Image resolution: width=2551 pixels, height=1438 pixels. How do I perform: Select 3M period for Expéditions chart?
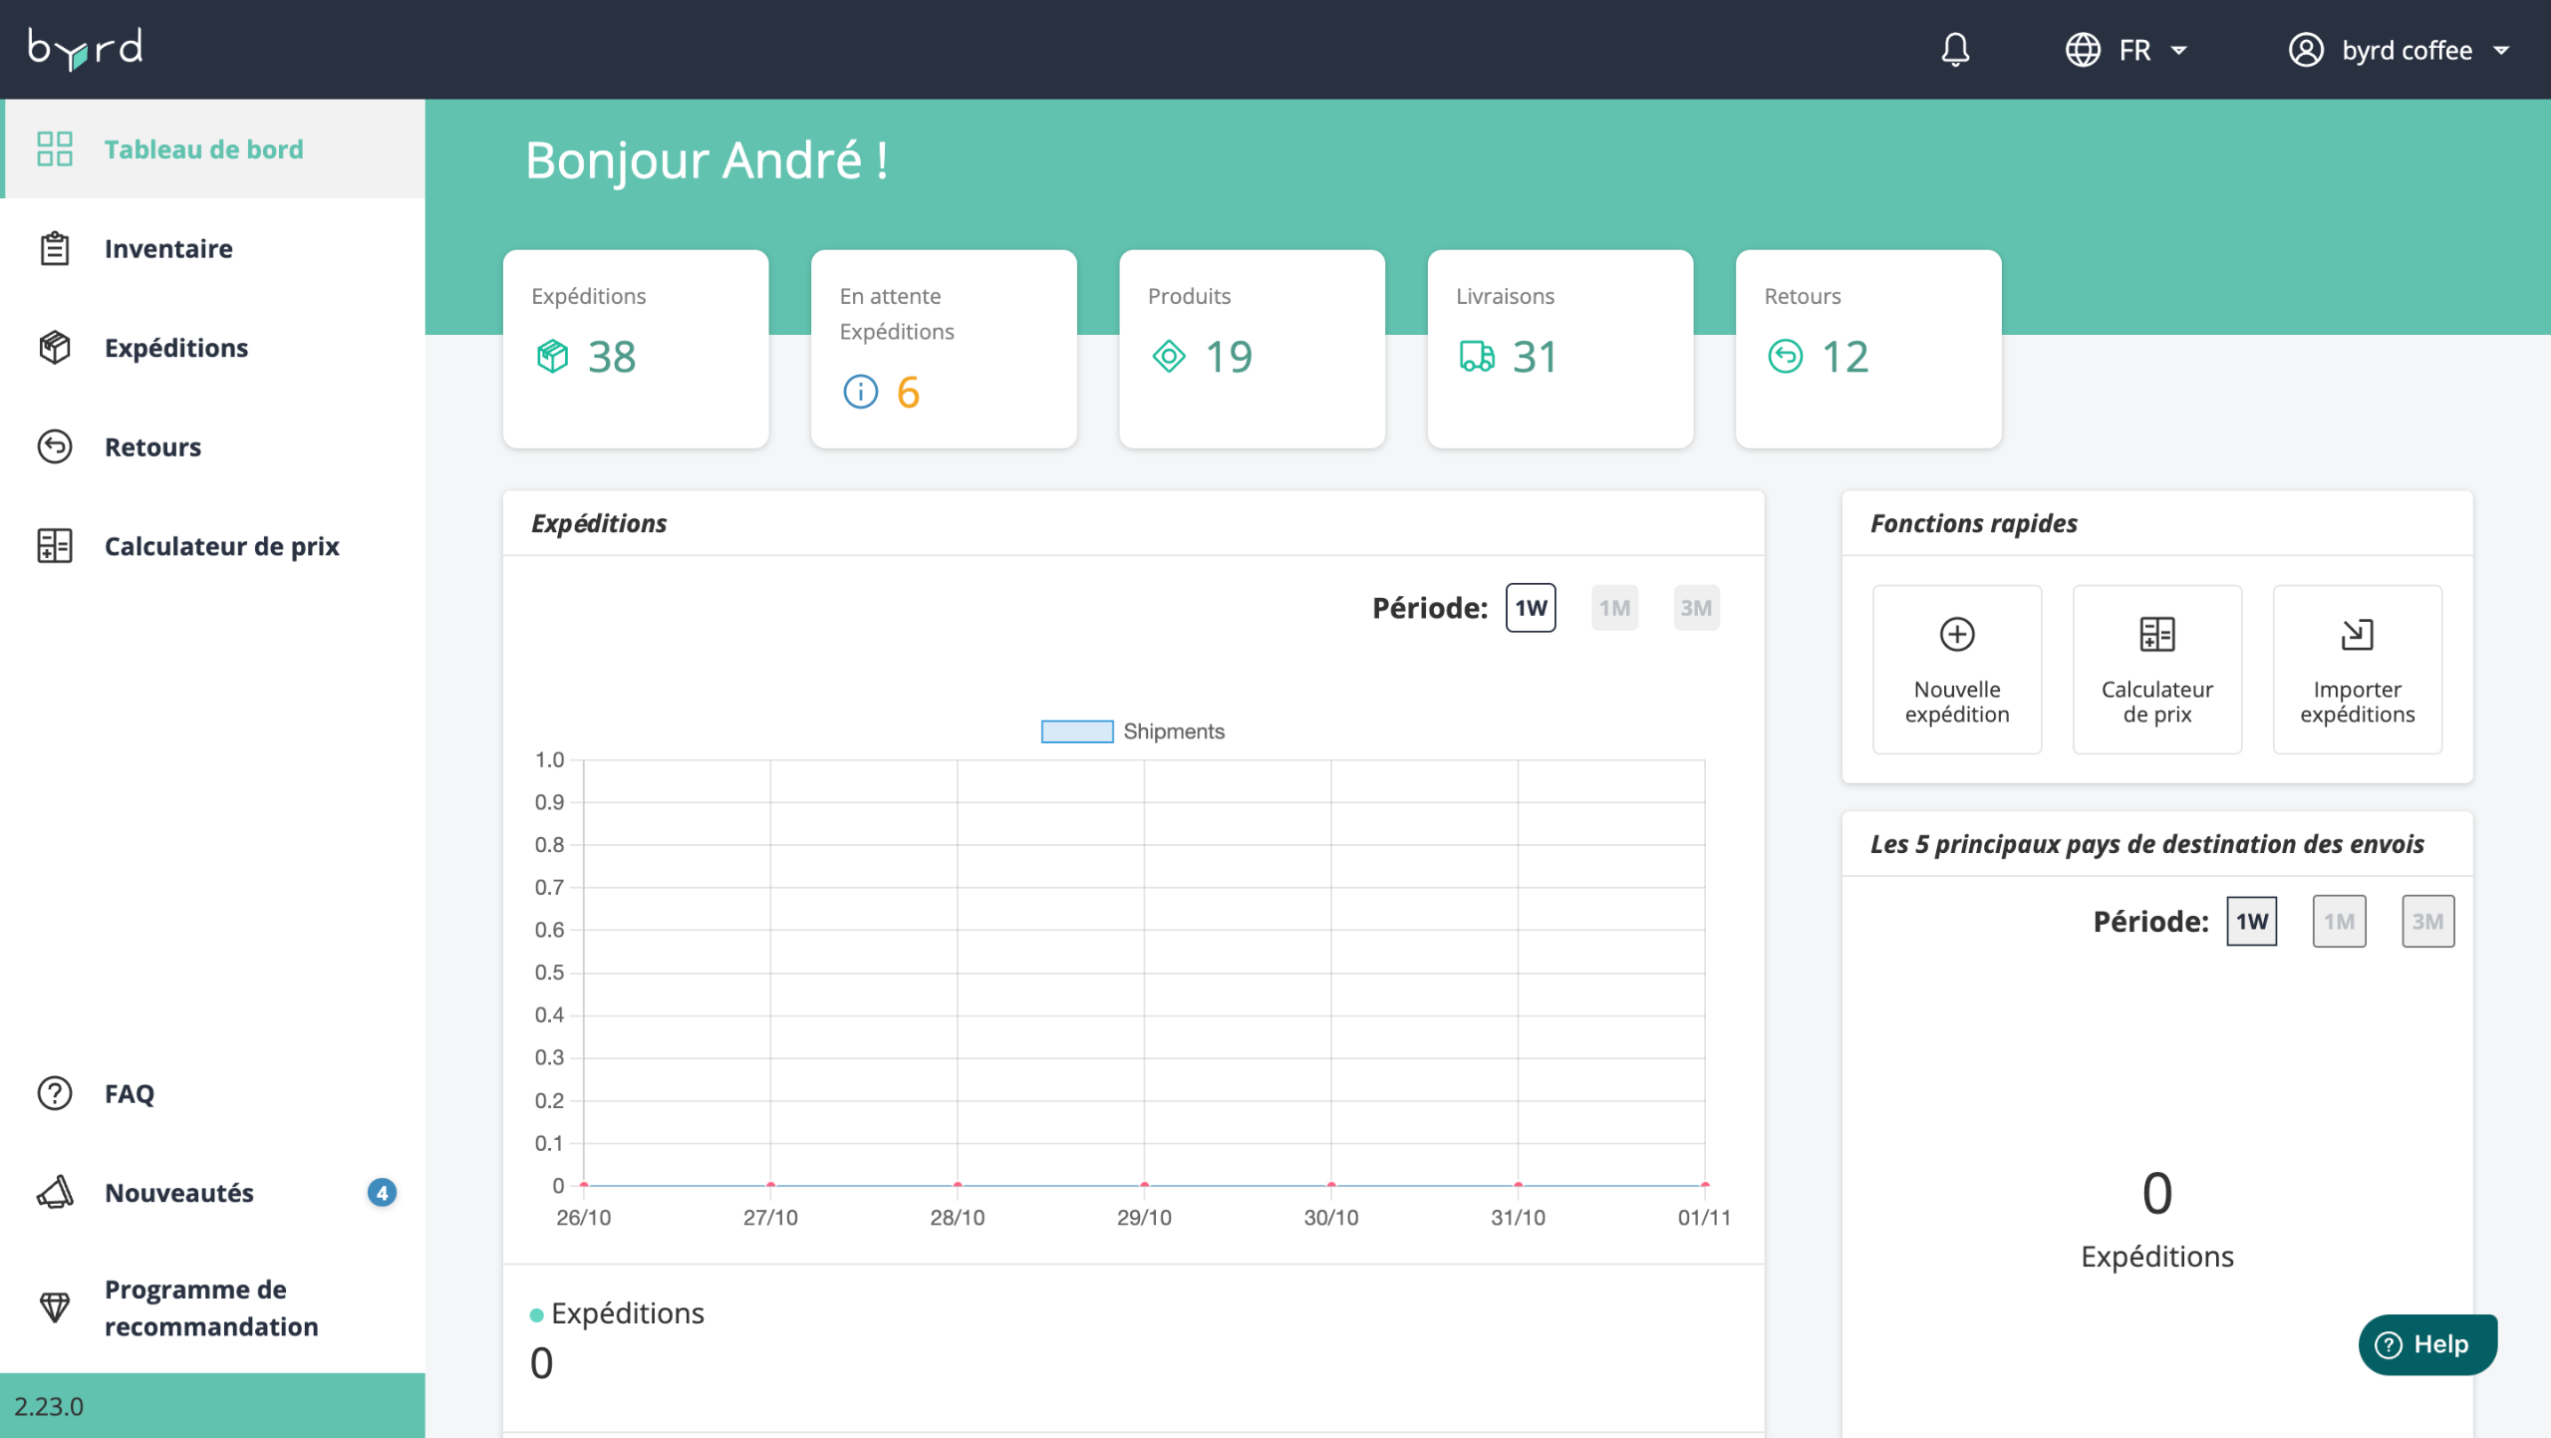click(x=1696, y=608)
